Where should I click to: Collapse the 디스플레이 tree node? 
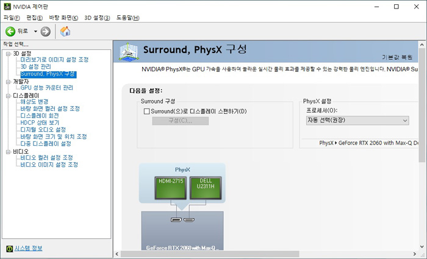tap(8, 96)
